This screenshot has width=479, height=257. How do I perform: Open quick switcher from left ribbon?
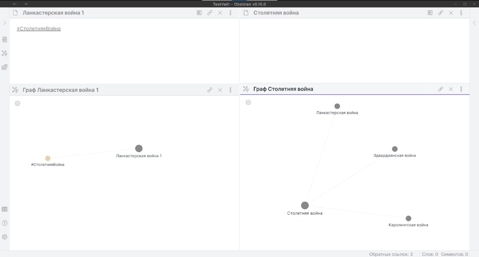coord(4,40)
